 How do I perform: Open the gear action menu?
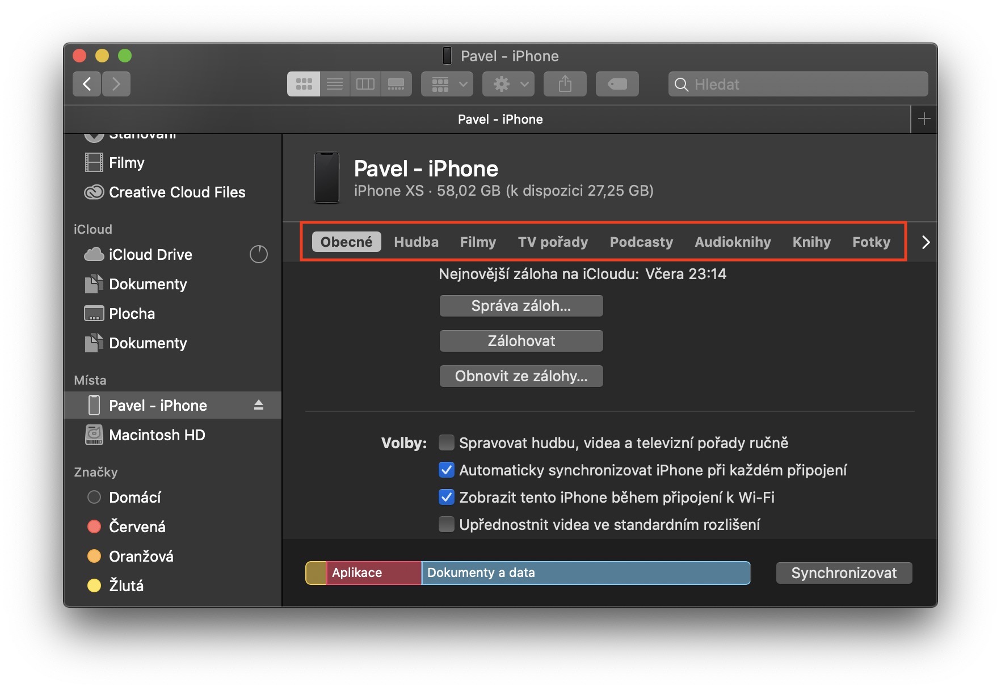point(508,84)
